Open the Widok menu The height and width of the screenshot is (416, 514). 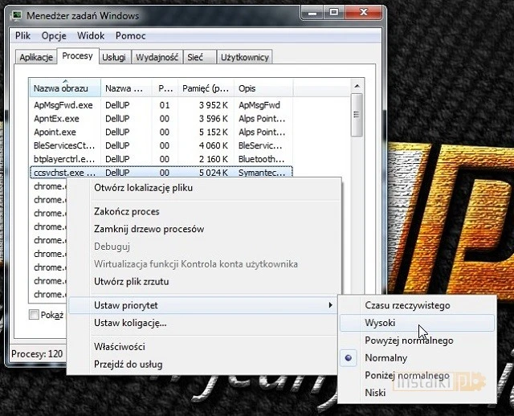click(91, 36)
